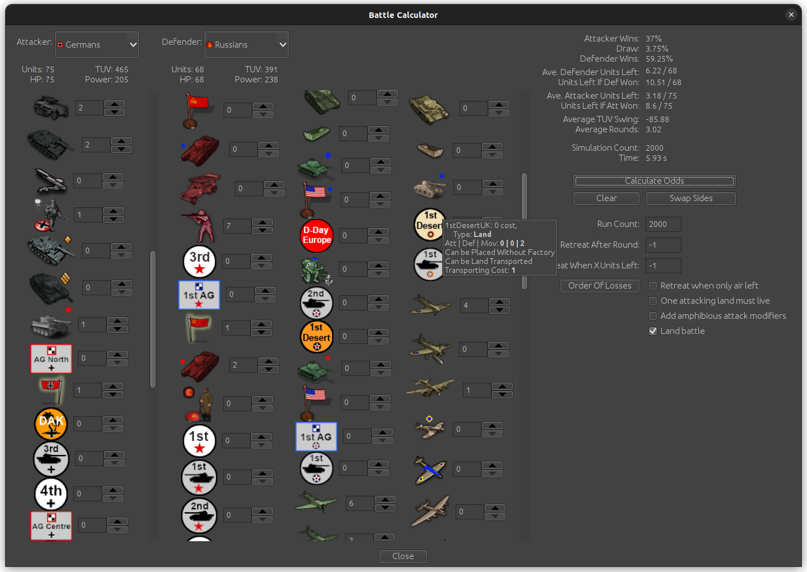Increase AG North unit count
The height and width of the screenshot is (572, 807).
click(117, 355)
